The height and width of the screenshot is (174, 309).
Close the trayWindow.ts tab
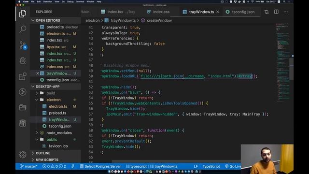(x=218, y=12)
